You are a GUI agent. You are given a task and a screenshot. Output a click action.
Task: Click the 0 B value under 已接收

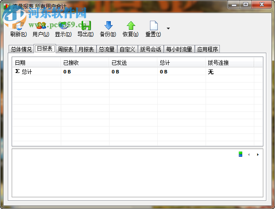coord(67,72)
